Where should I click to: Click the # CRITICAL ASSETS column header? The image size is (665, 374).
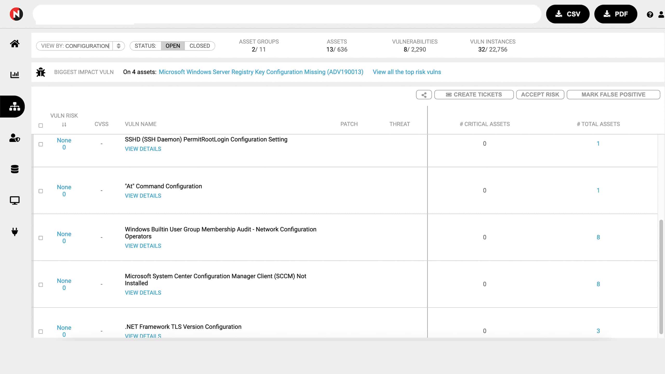pyautogui.click(x=484, y=124)
